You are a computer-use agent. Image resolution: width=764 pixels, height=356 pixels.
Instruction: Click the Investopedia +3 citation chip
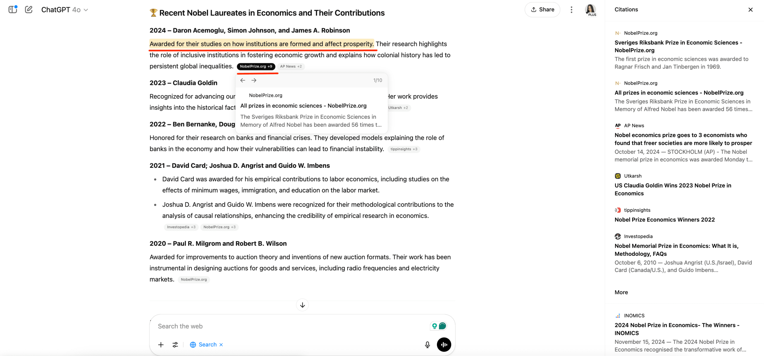(181, 227)
